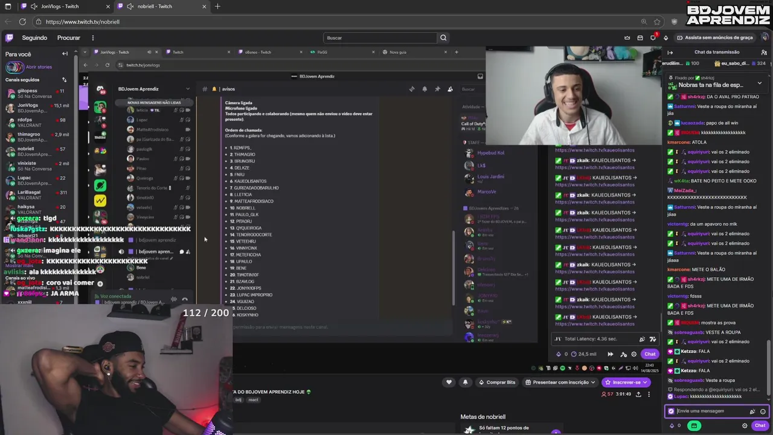This screenshot has height=435, width=773.
Task: Open thimagroo channel in sidebar
Action: click(x=37, y=137)
